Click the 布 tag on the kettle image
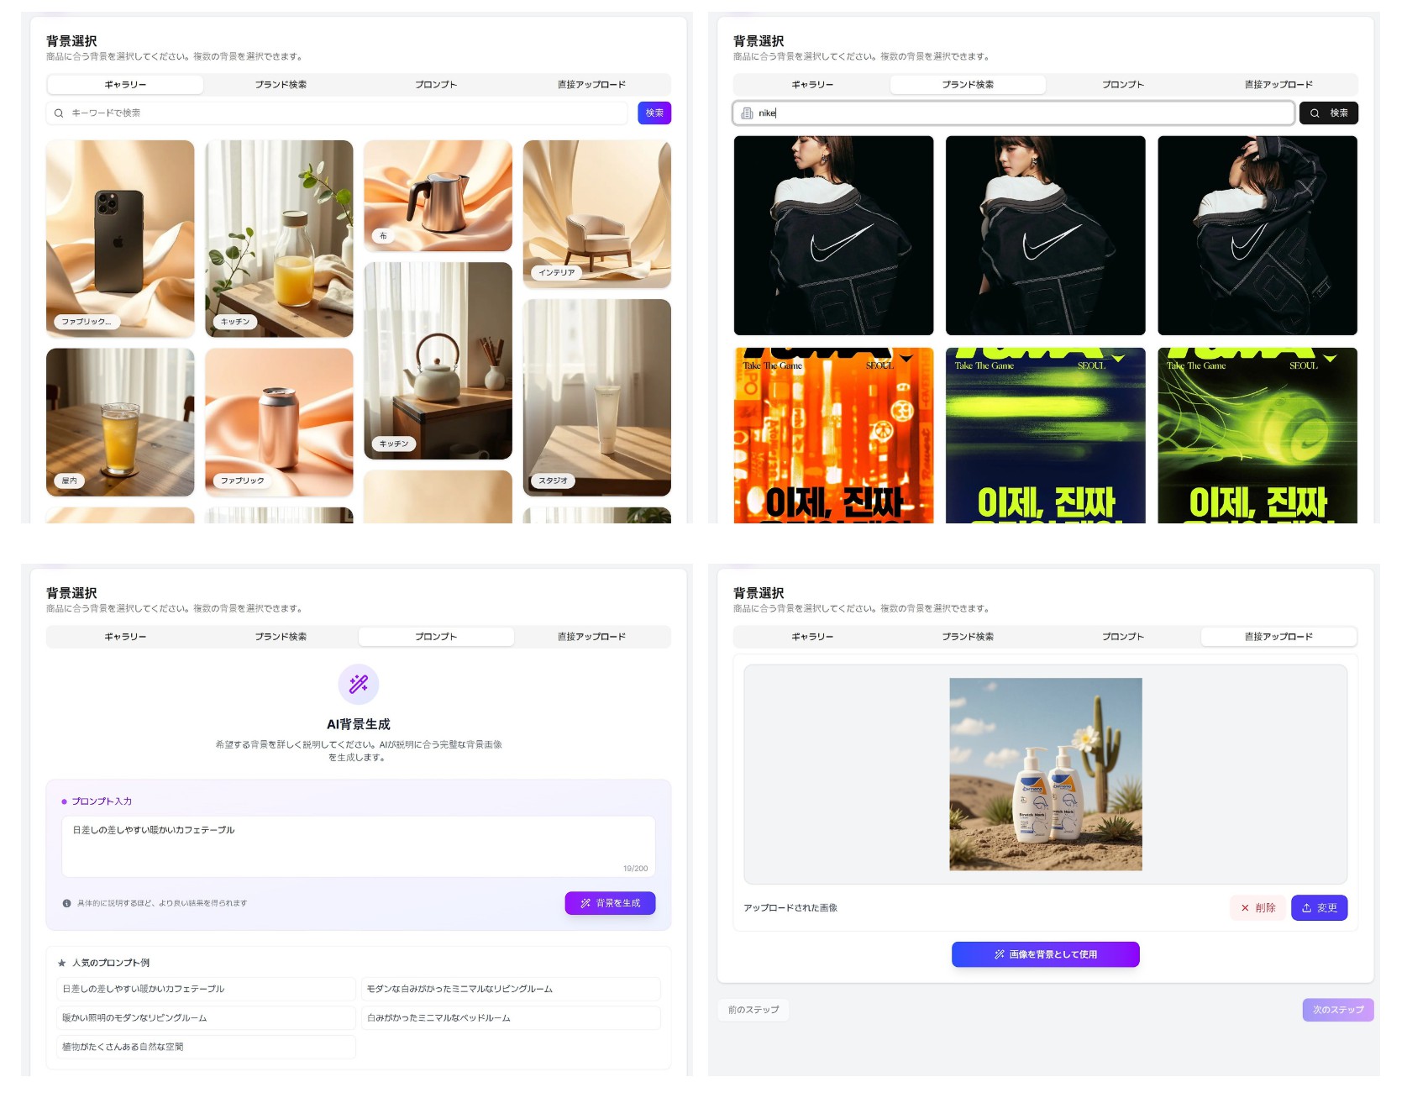 [383, 236]
